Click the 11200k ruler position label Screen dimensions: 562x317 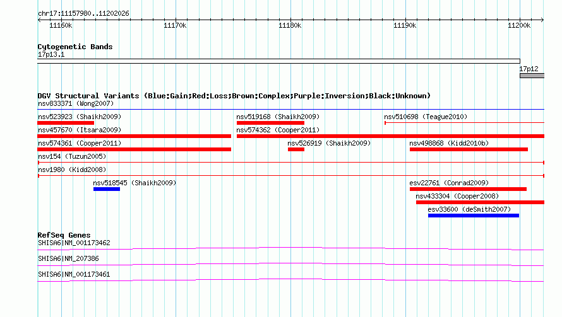(519, 25)
